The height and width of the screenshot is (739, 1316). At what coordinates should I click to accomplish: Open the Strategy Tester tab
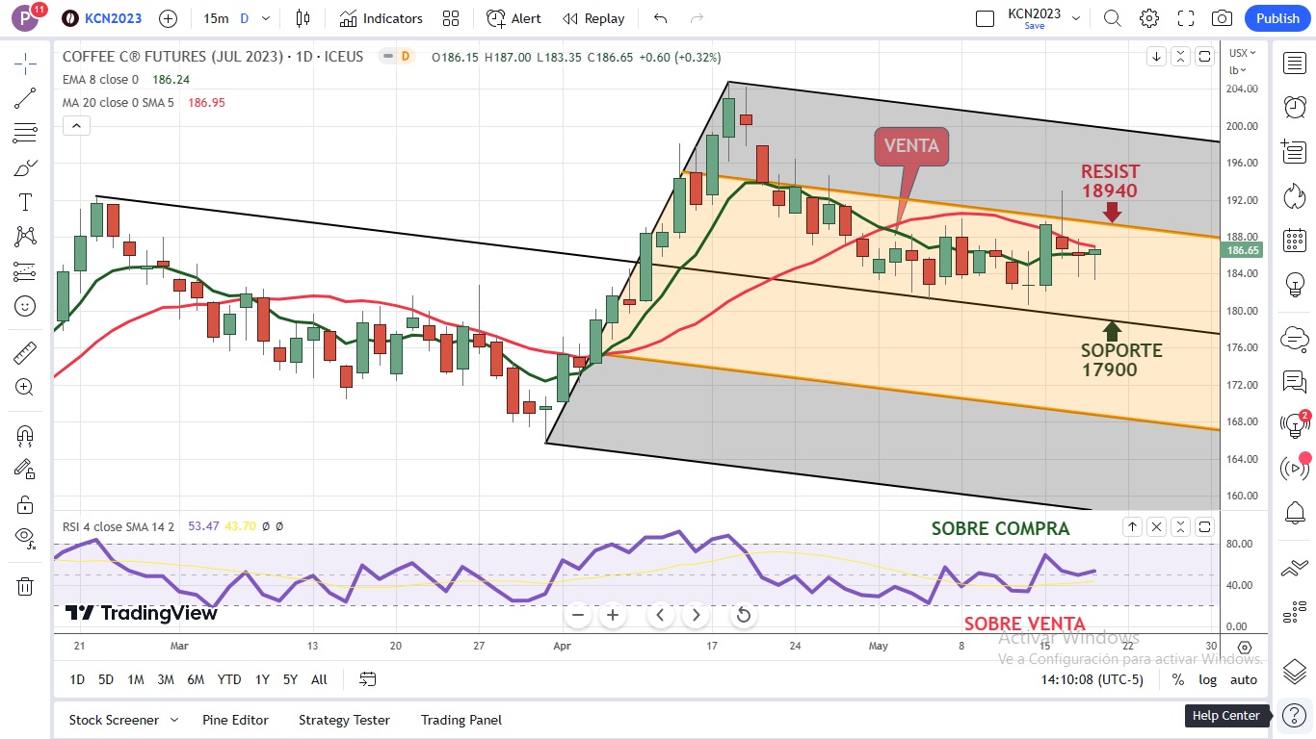click(x=344, y=720)
